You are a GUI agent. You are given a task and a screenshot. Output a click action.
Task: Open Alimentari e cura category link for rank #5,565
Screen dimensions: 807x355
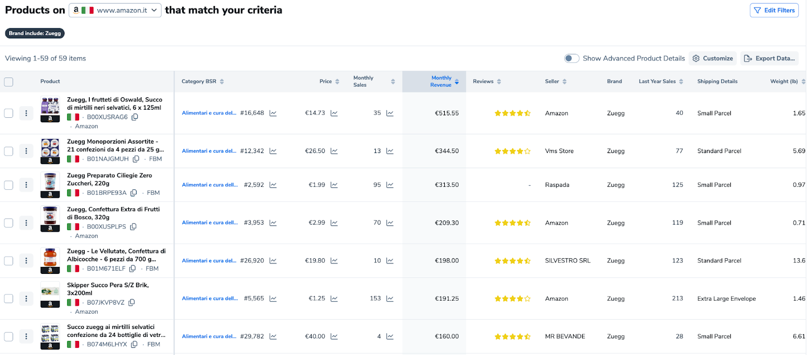point(210,299)
